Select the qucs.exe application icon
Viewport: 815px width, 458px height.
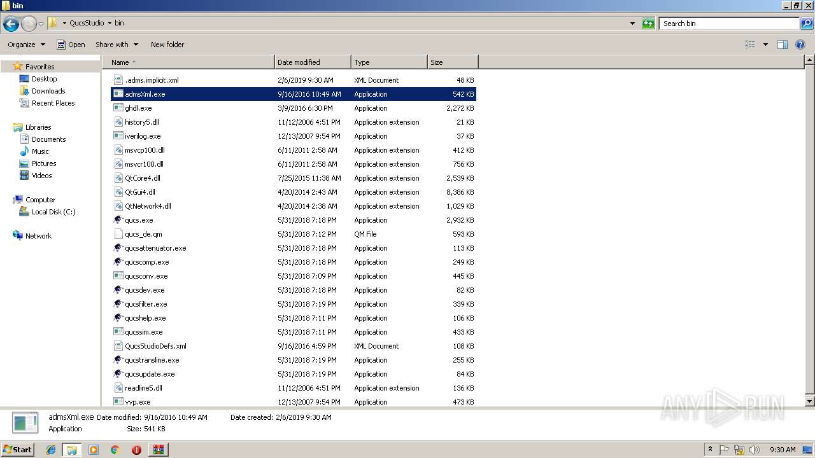118,220
